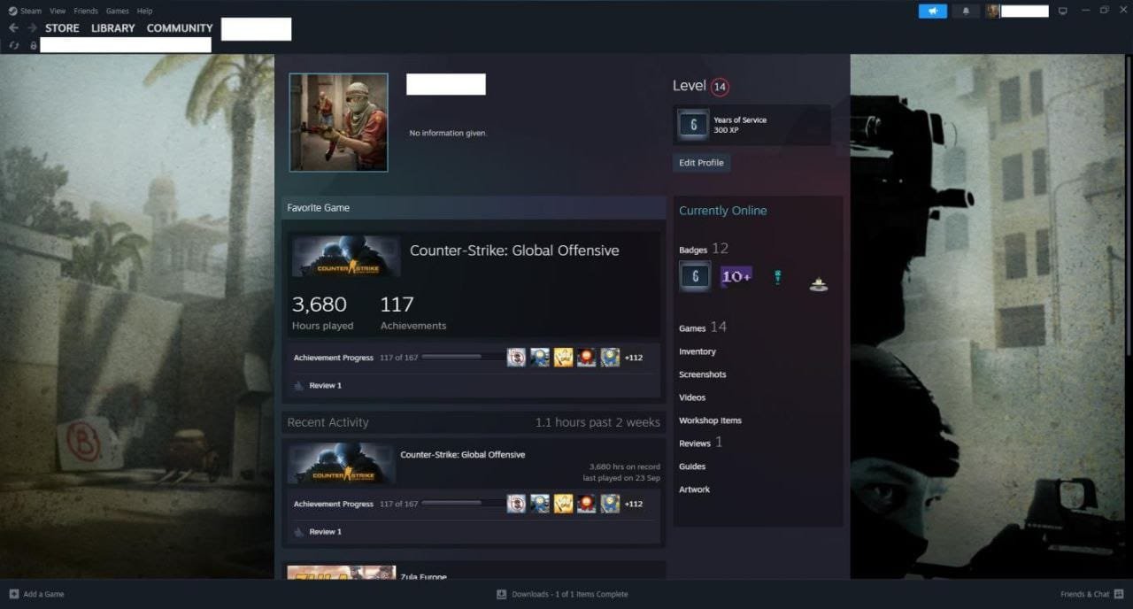Click the Years of Service badge under Badges
The height and width of the screenshot is (609, 1133).
tap(694, 277)
